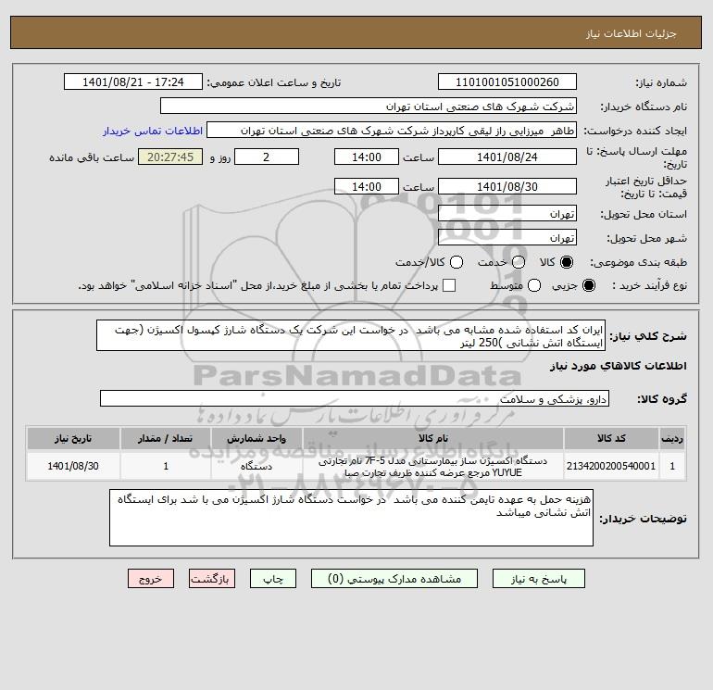Screen dimensions: 713x690
Task: Click the شرح کلی نیاز description box
Action: 351,335
